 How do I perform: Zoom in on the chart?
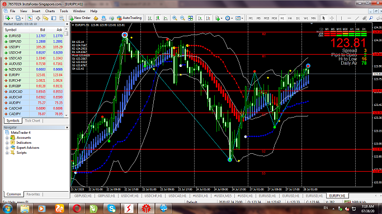pos(175,18)
